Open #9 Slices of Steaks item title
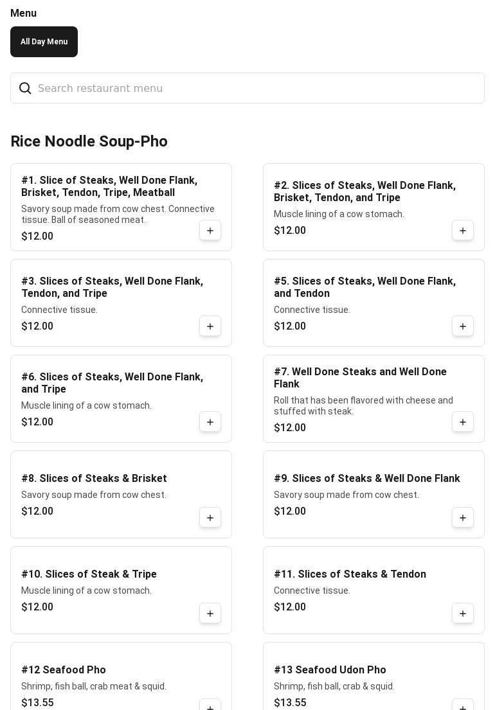This screenshot has height=710, width=495. (x=366, y=479)
